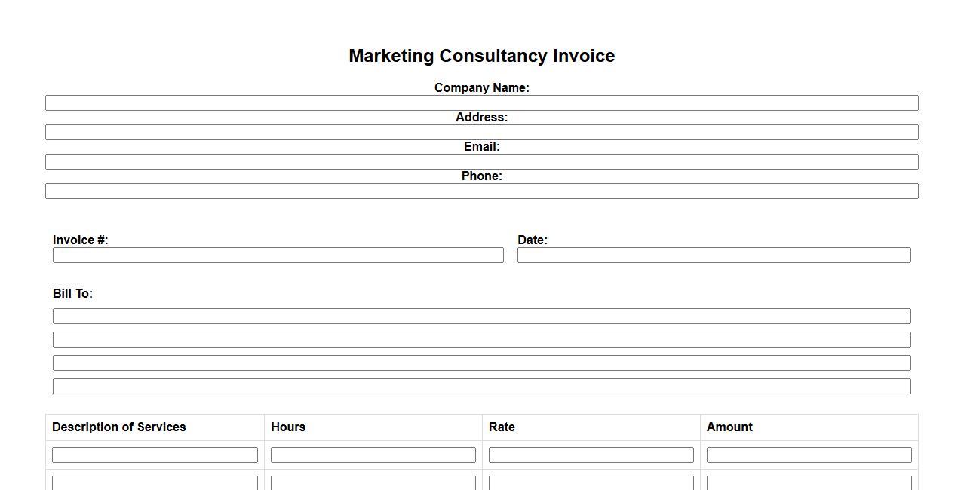This screenshot has height=490, width=964.
Task: Click into the Phone field
Action: pos(481,191)
